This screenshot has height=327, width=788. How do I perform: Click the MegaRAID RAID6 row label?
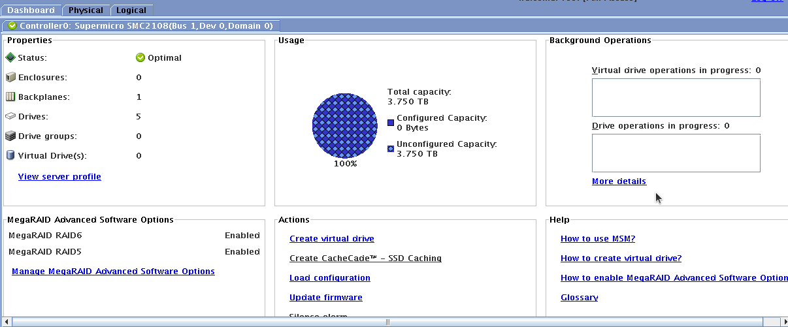[x=45, y=235]
